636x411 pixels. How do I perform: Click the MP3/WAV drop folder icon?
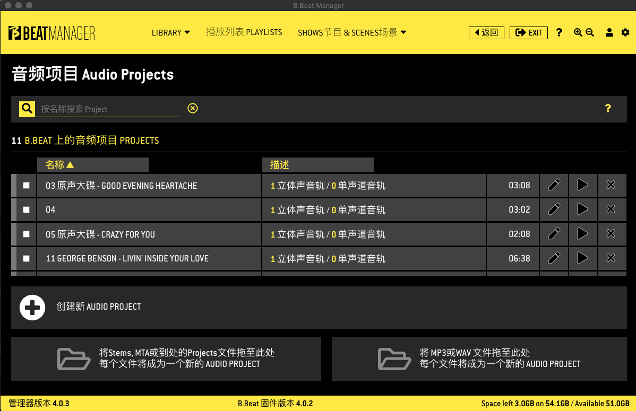point(394,358)
